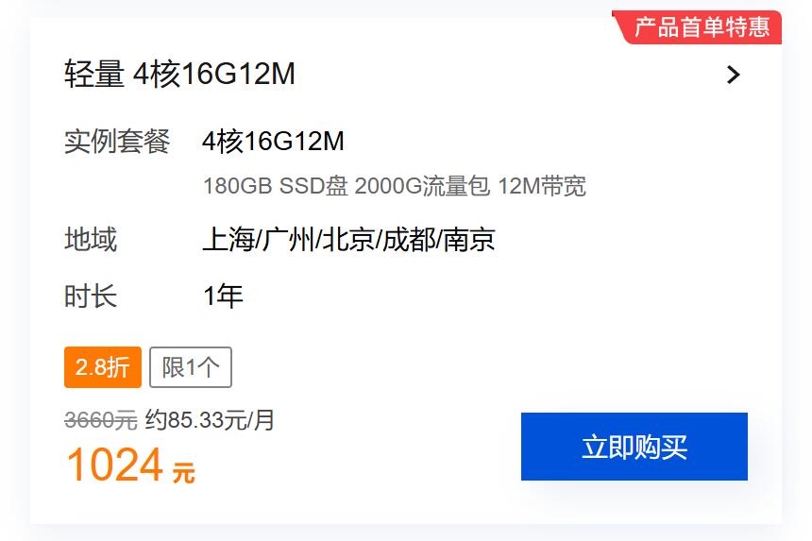Open the 轻量 4核16G12M card title
Image resolution: width=812 pixels, height=541 pixels.
tap(179, 74)
